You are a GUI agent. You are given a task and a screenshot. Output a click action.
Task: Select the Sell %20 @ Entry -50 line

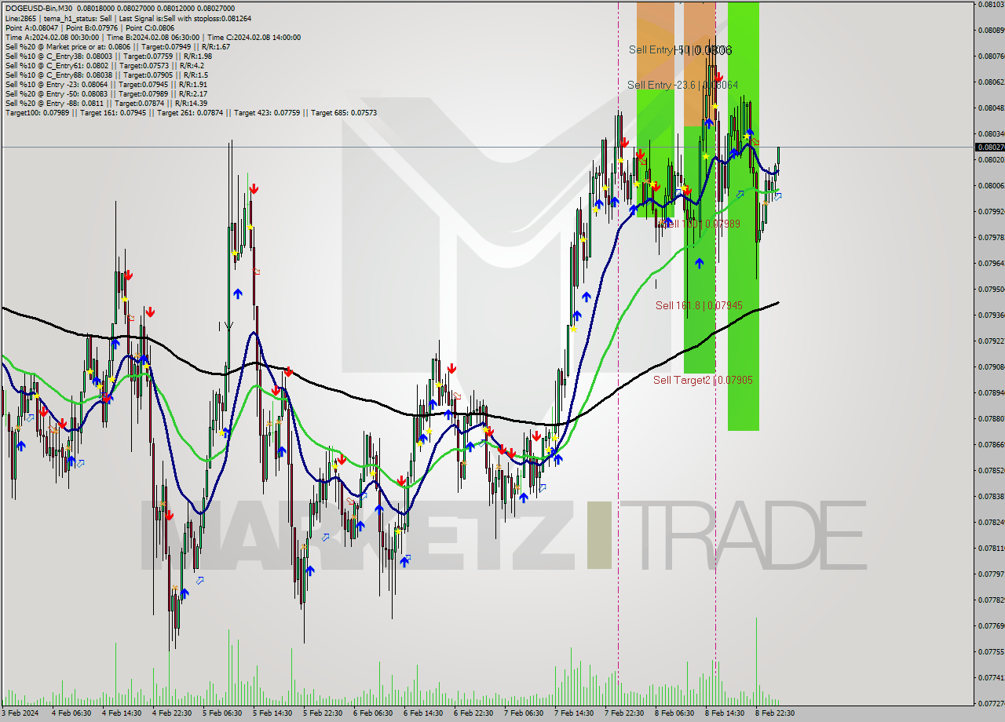[x=106, y=93]
